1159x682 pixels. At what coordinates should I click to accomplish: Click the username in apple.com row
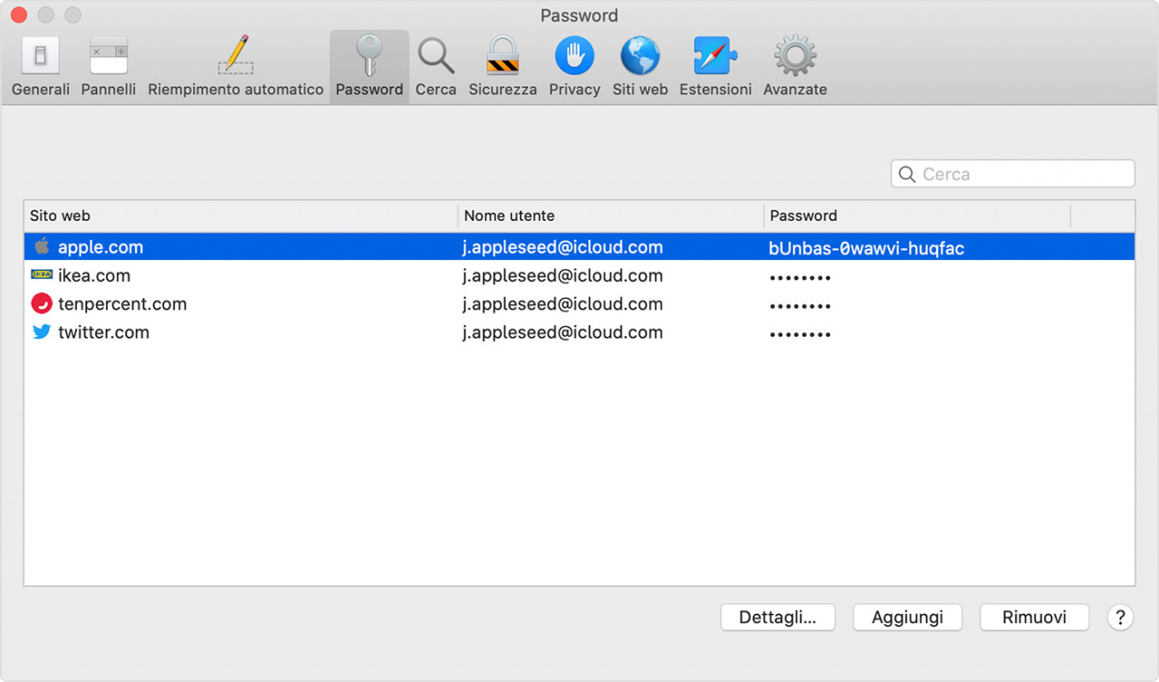[x=562, y=247]
